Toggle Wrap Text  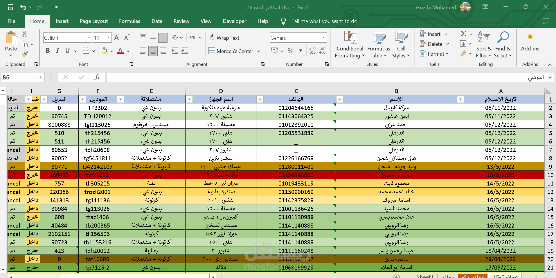coord(224,38)
